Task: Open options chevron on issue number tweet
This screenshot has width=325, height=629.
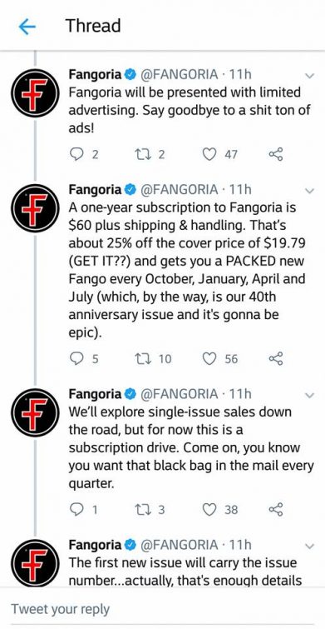Action: [309, 546]
